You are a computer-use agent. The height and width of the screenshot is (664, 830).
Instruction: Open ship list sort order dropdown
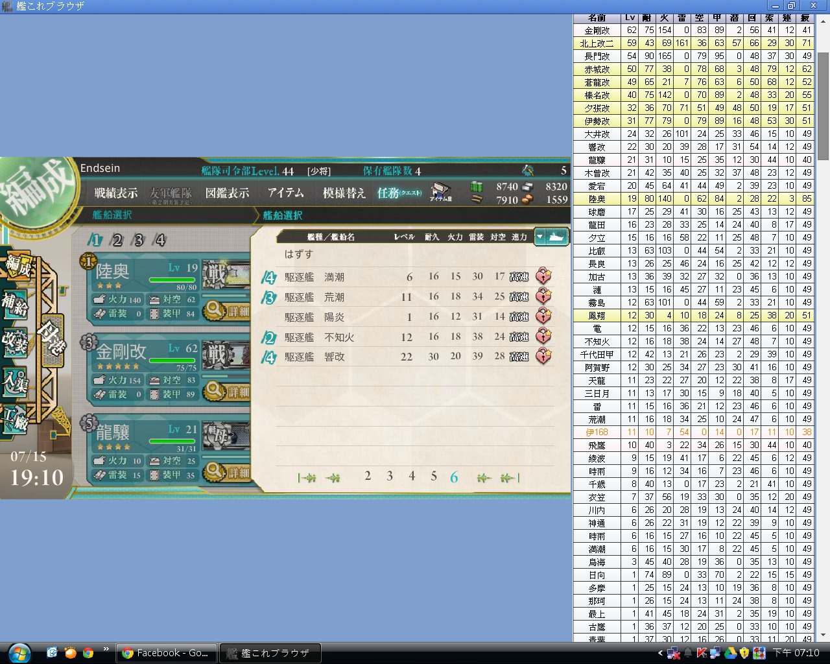click(551, 237)
